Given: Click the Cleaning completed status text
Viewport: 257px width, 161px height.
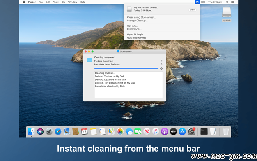Looking at the screenshot, I should pyautogui.click(x=105, y=57).
